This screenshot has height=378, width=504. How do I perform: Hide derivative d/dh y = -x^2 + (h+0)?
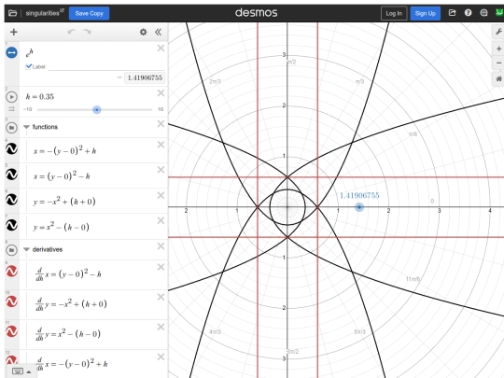pyautogui.click(x=11, y=301)
